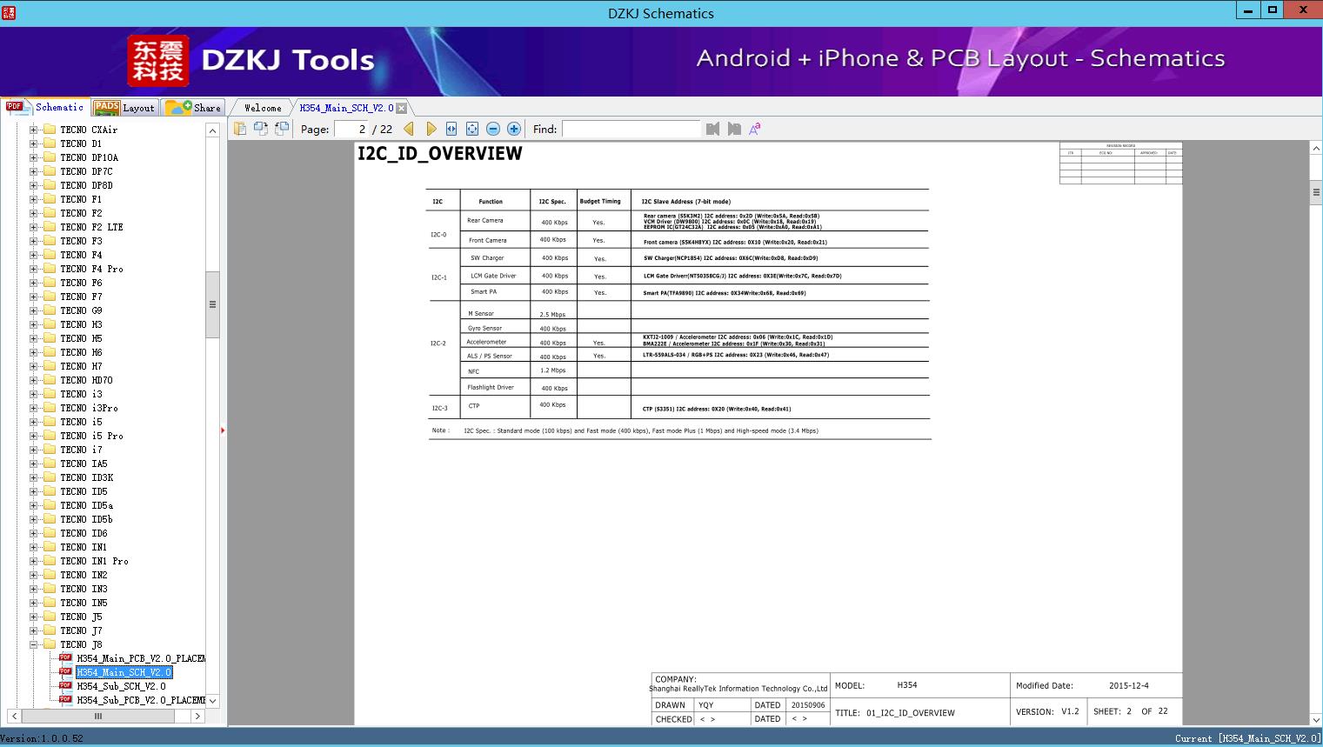Click the tree panel vertical scrollbar thumb

[x=212, y=304]
